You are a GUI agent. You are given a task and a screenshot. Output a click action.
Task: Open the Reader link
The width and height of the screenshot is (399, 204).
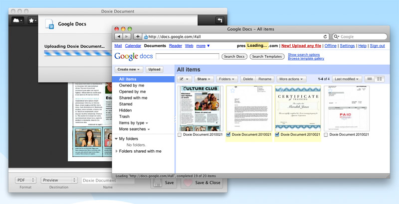[176, 46]
